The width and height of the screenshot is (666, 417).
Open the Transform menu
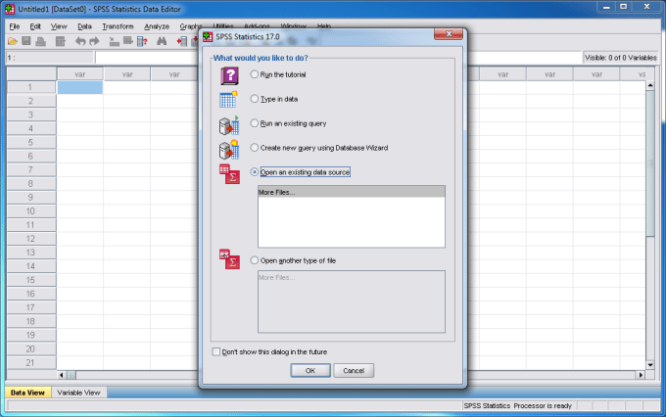pyautogui.click(x=118, y=26)
